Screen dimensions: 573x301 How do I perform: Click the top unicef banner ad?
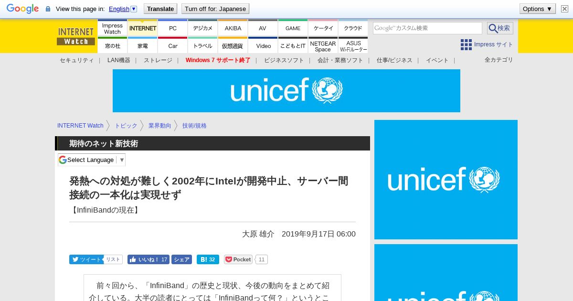[x=286, y=91]
